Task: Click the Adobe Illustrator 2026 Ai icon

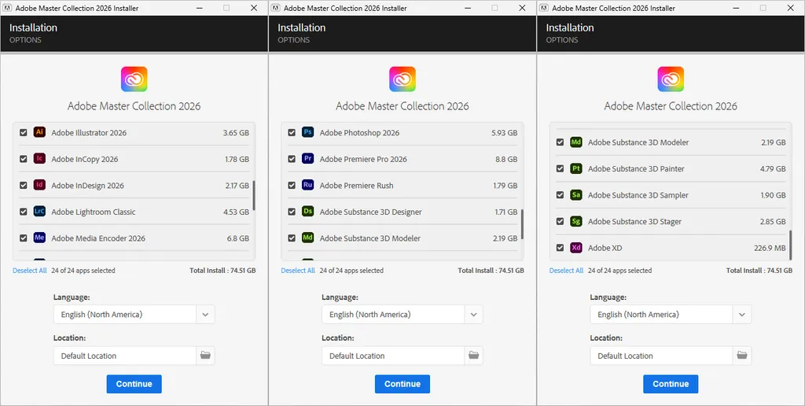Action: pos(39,132)
